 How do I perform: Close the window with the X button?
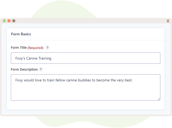tap(168, 21)
